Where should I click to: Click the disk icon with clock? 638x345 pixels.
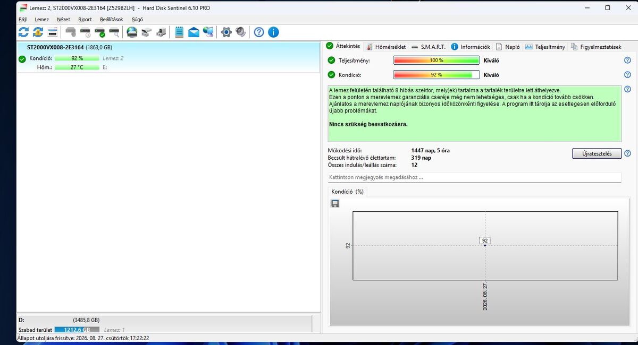tap(85, 32)
